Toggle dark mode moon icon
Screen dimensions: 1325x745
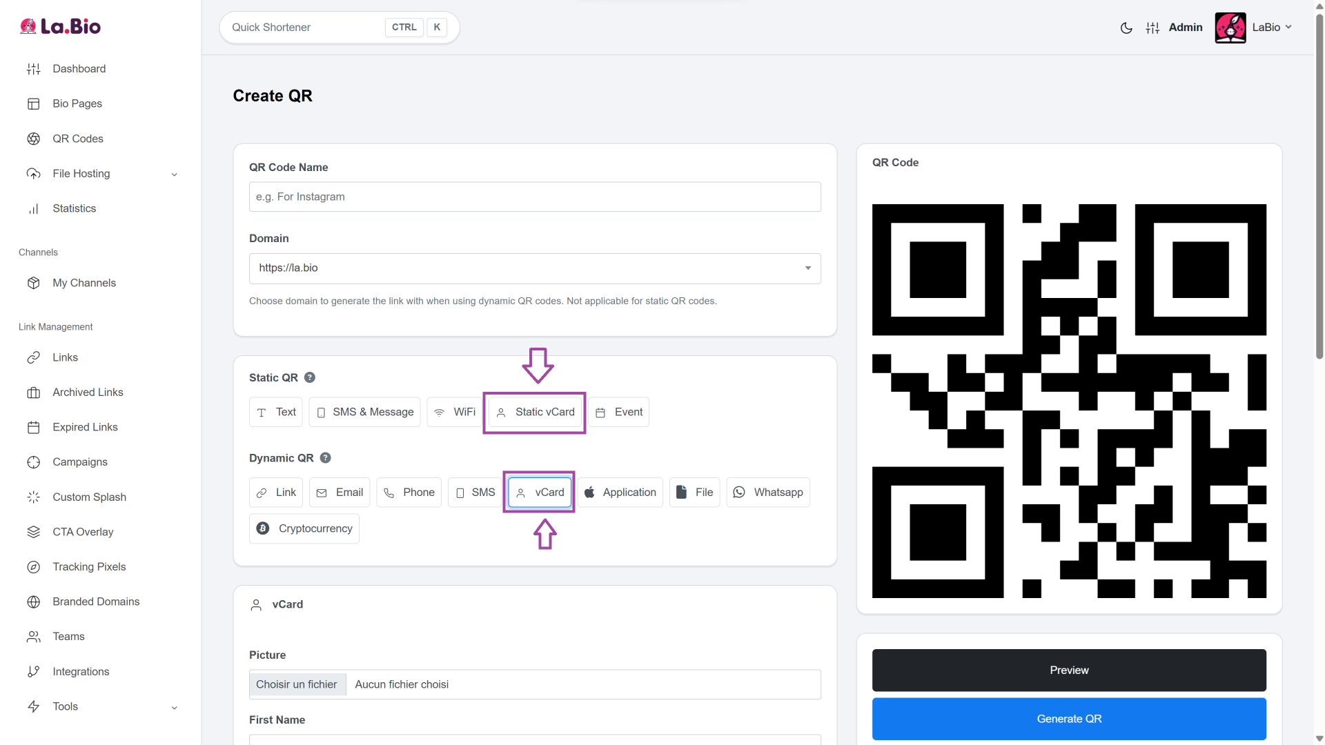click(x=1126, y=28)
